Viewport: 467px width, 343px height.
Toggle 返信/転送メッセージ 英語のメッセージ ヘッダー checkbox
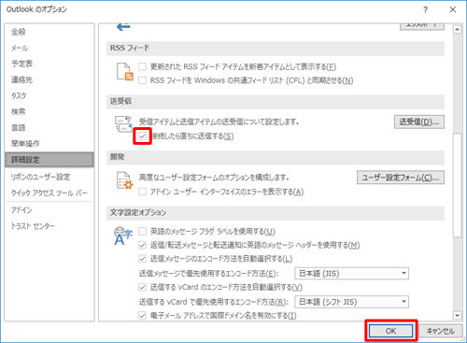[x=142, y=245]
